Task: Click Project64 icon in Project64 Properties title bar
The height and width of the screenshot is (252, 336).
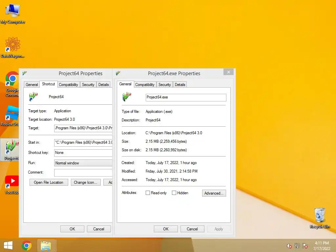Action: click(24, 73)
